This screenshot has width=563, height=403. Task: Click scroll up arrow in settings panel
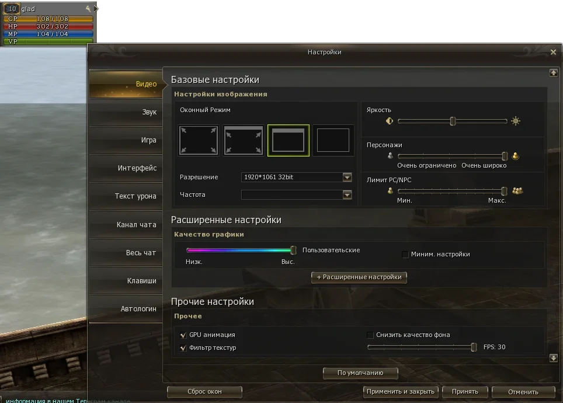click(553, 73)
